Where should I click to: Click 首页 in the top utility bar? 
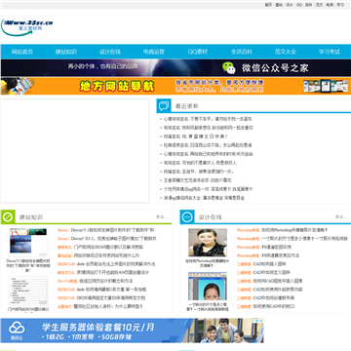click(268, 5)
